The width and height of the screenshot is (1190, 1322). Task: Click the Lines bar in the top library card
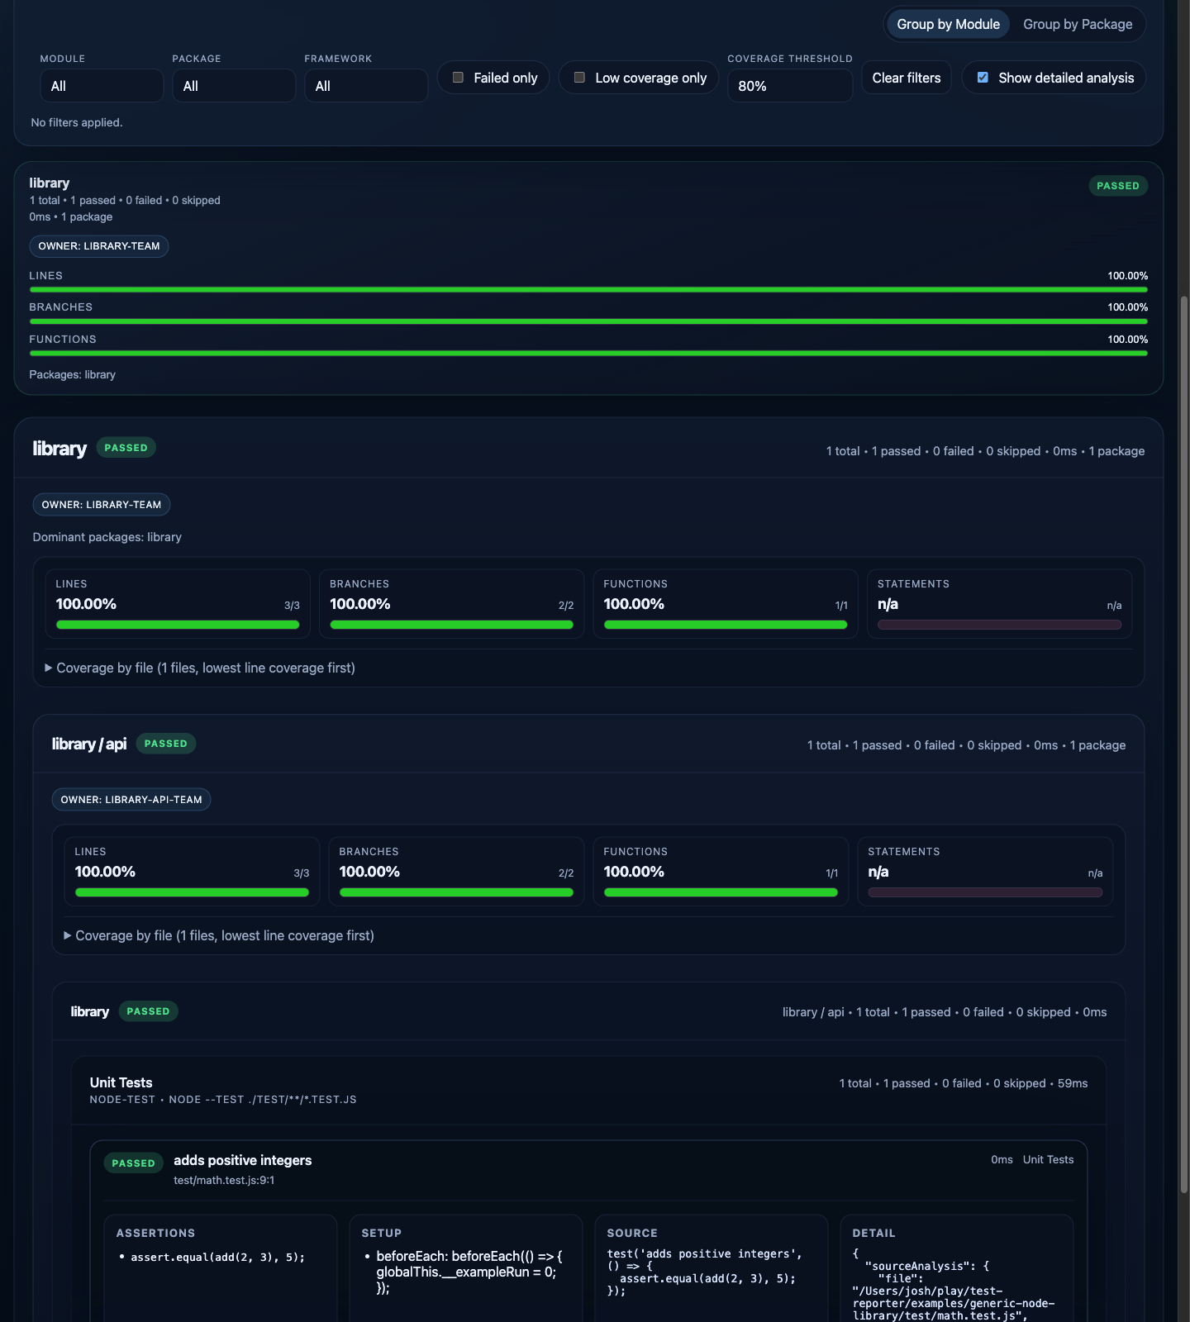[x=588, y=290]
